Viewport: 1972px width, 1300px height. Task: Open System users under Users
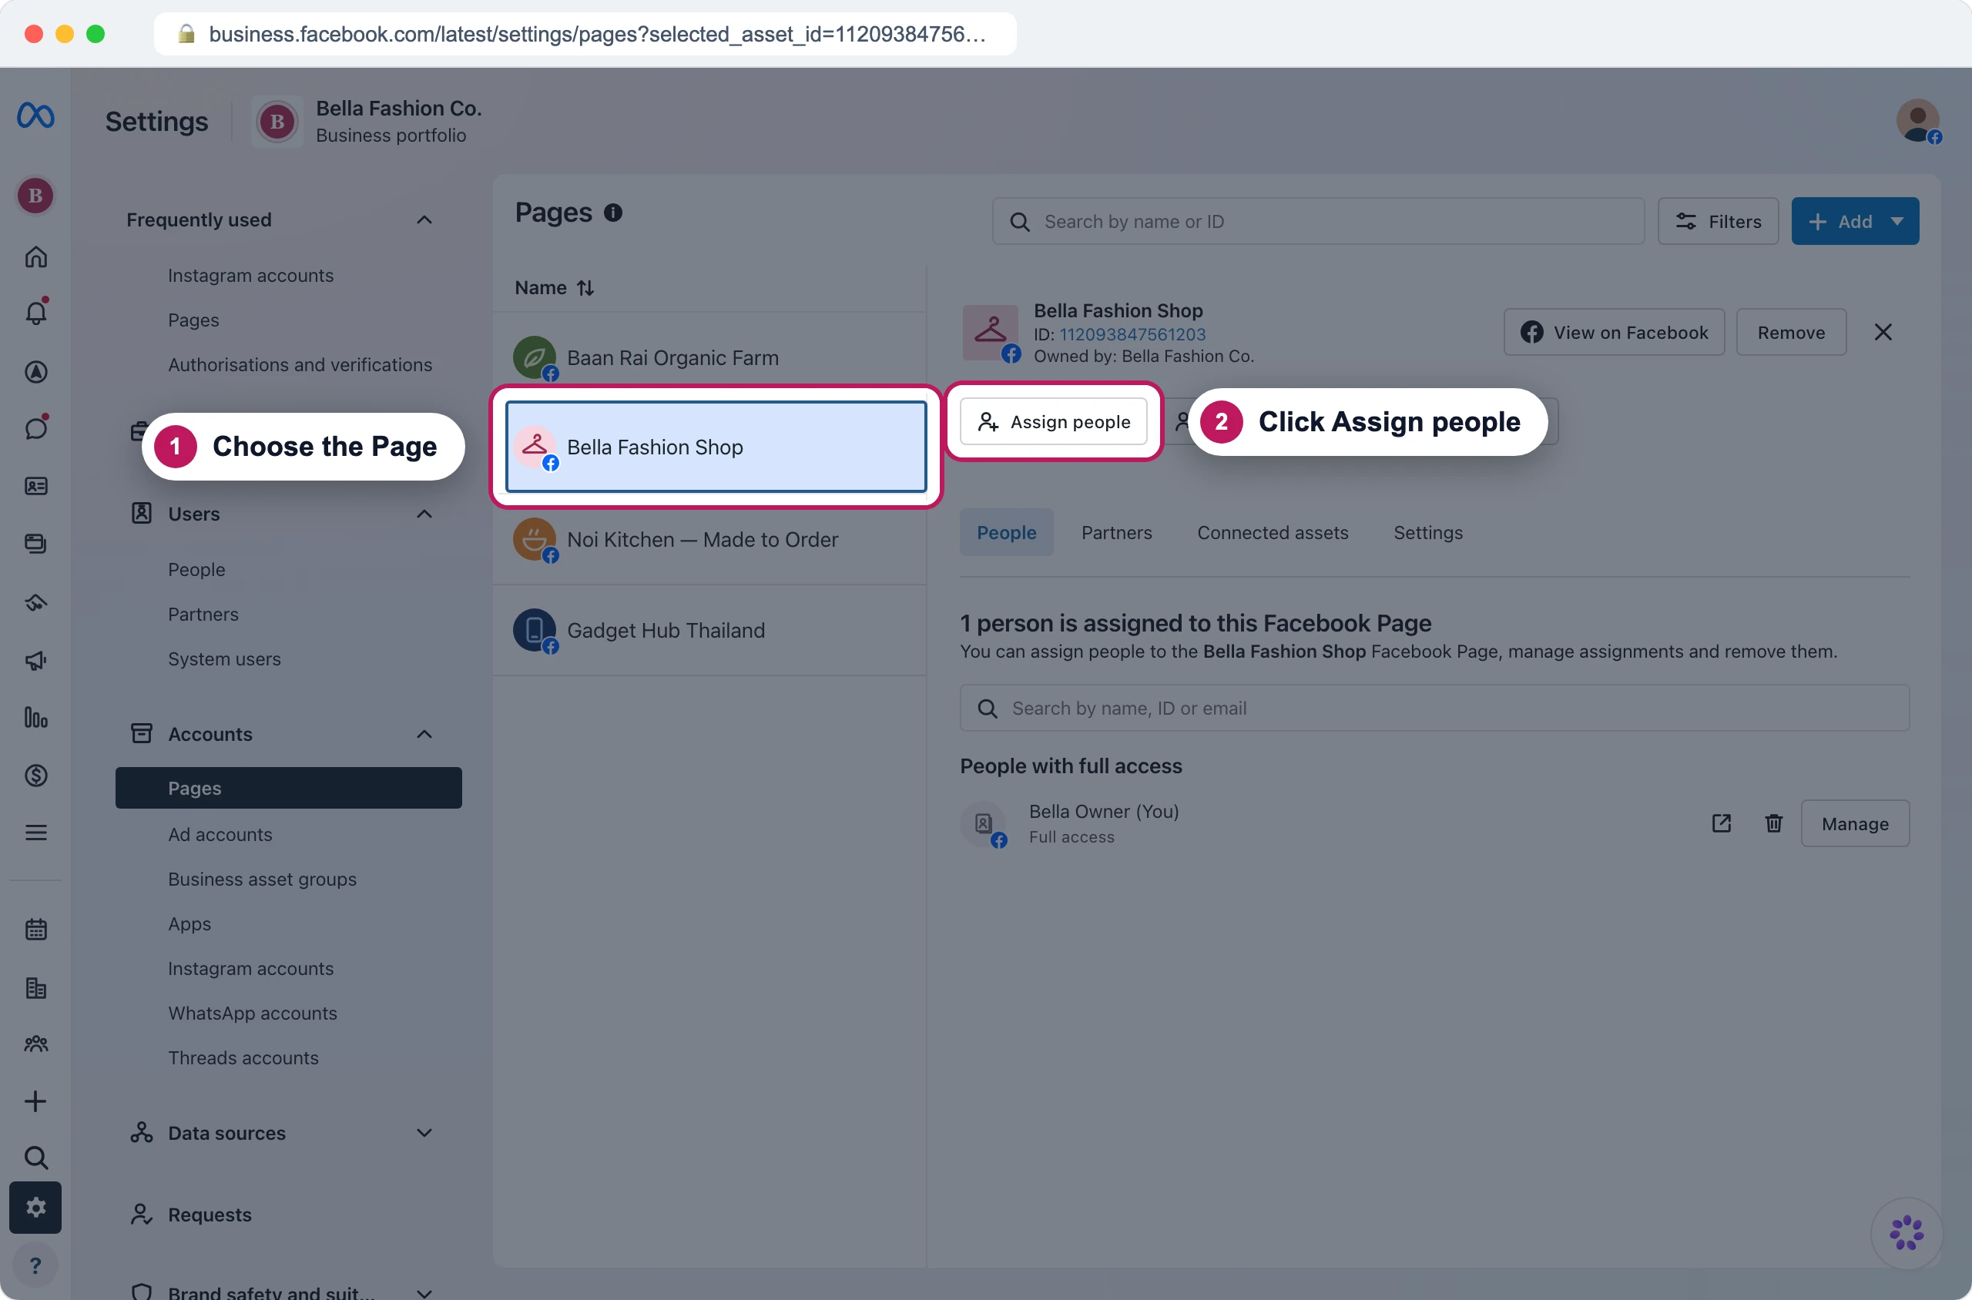(x=224, y=659)
